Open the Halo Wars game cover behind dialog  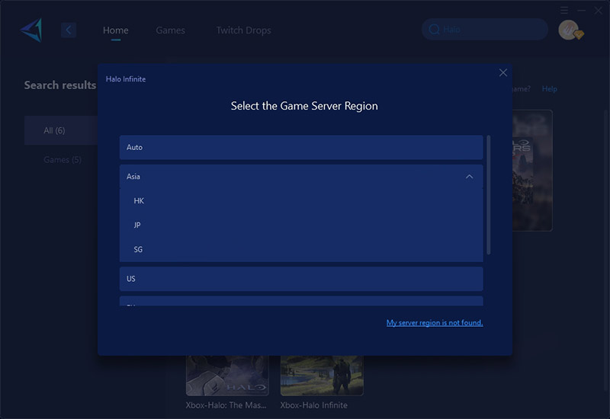pos(532,171)
